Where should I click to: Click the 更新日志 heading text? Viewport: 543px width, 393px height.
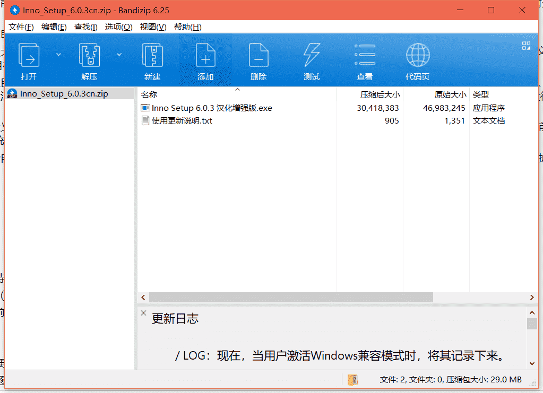(x=175, y=319)
